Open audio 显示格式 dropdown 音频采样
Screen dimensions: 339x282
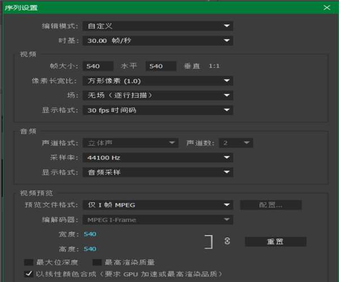coord(158,172)
